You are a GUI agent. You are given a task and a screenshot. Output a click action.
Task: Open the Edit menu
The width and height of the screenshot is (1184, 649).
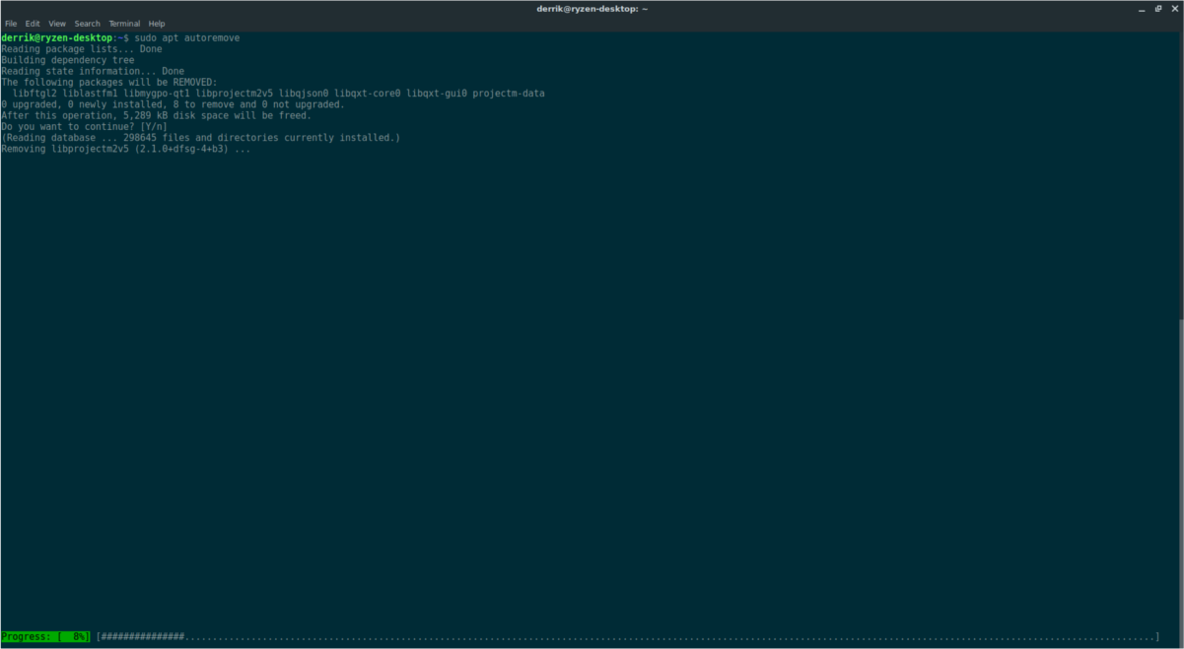point(33,24)
